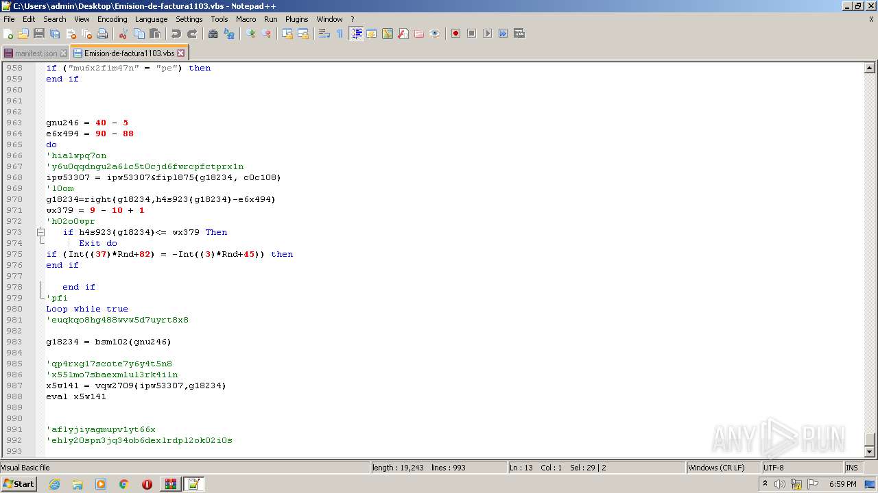Start macro recording with red circle

pyautogui.click(x=455, y=34)
